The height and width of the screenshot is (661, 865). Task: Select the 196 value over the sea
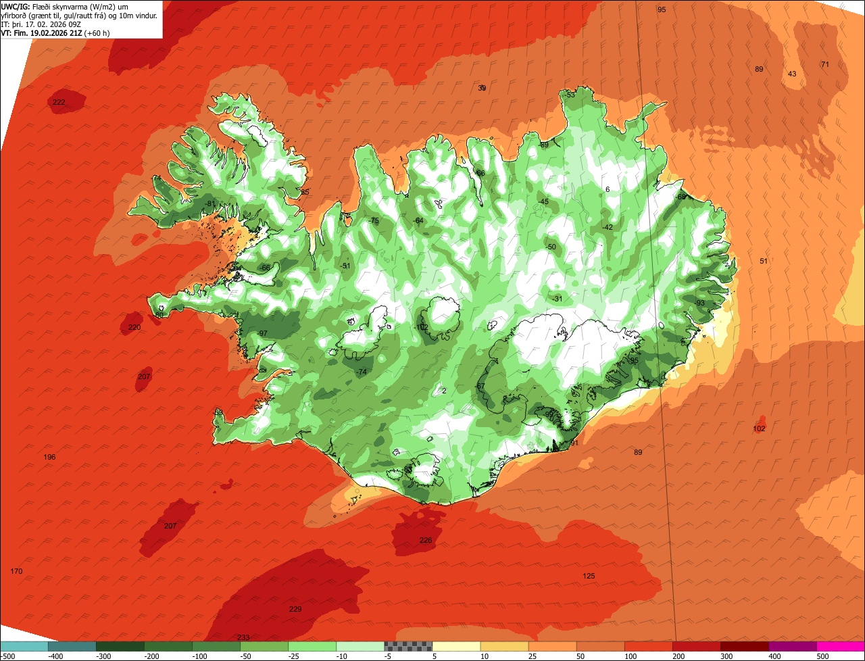pyautogui.click(x=49, y=457)
